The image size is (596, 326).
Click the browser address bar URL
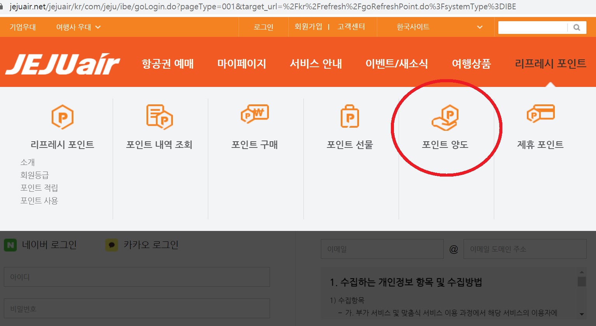click(x=263, y=7)
